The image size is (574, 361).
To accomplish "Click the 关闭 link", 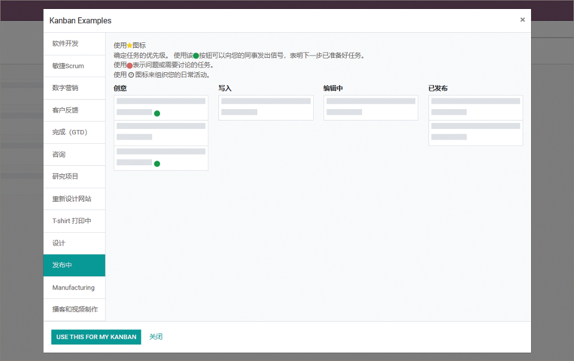I will (x=156, y=337).
